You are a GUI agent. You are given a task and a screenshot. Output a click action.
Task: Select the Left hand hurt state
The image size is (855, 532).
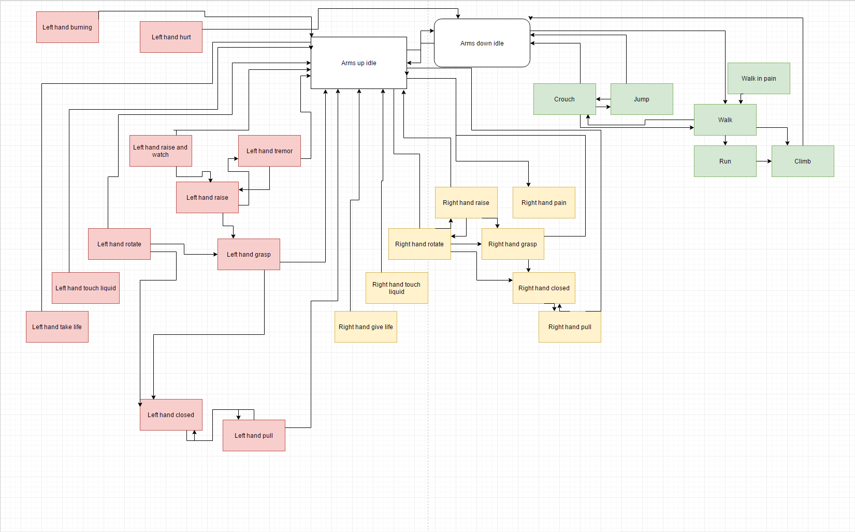(171, 37)
